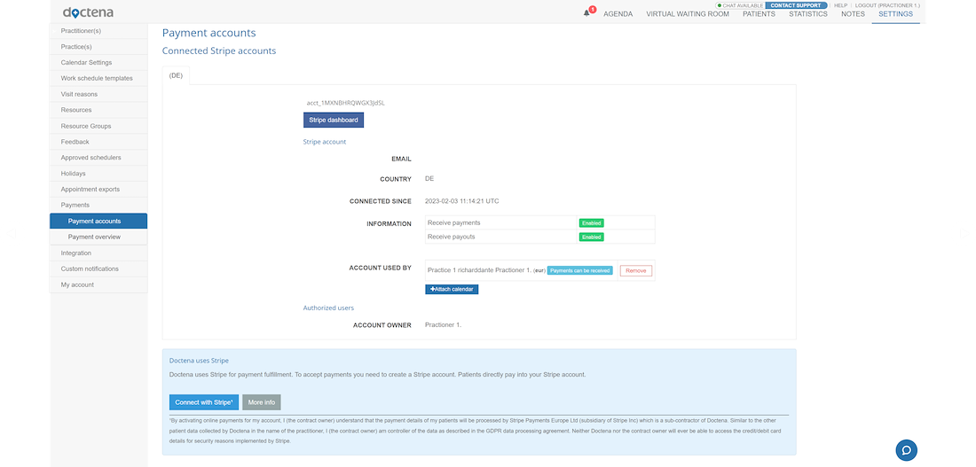This screenshot has height=467, width=976.
Task: Click the CONTACT SUPPORT button
Action: pos(796,5)
